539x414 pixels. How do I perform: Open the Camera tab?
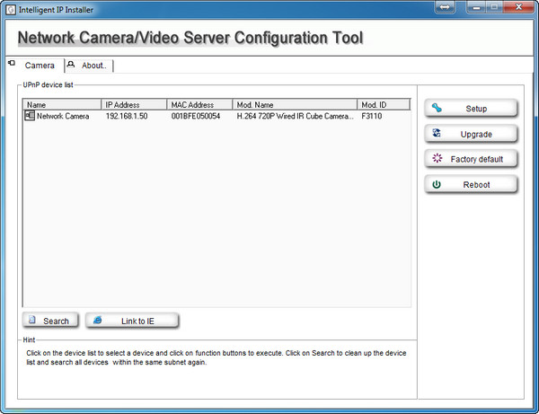(39, 66)
